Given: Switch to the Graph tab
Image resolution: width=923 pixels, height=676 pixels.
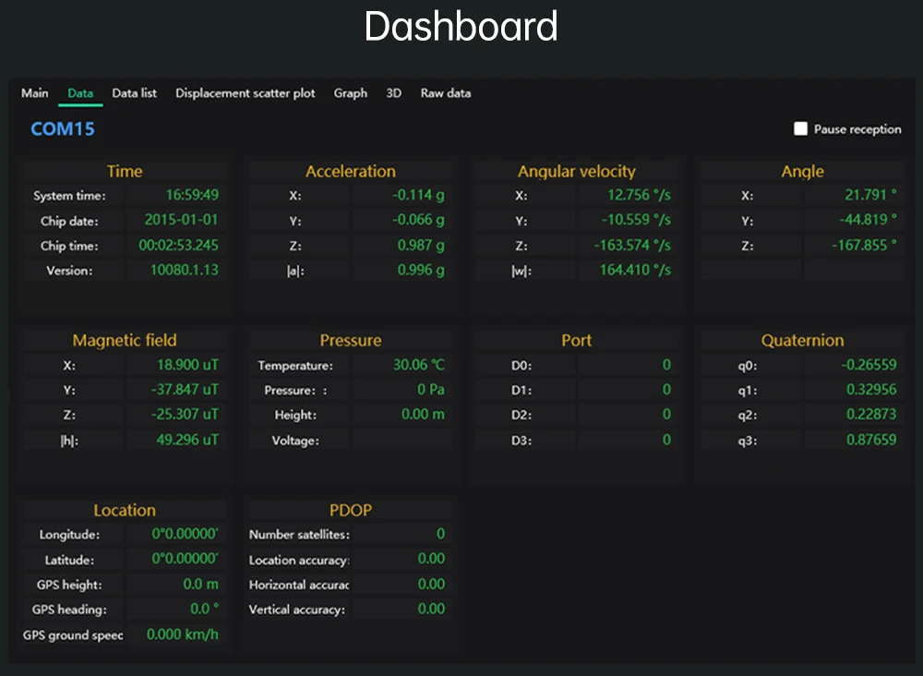Looking at the screenshot, I should click(x=350, y=93).
